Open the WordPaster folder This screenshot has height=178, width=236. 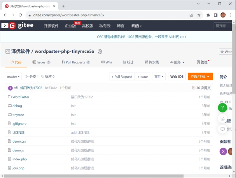tap(21, 97)
